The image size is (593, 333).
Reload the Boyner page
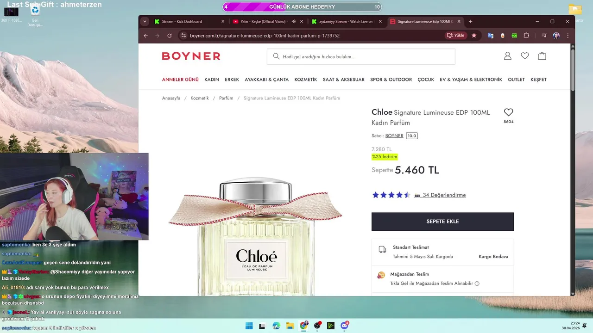[x=170, y=36]
